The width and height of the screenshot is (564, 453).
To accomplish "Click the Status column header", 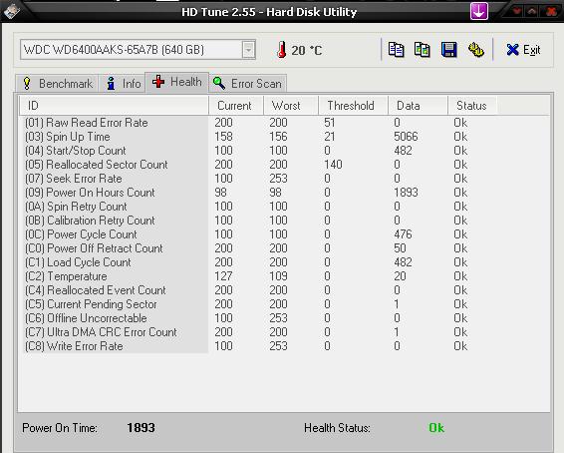I will (472, 106).
